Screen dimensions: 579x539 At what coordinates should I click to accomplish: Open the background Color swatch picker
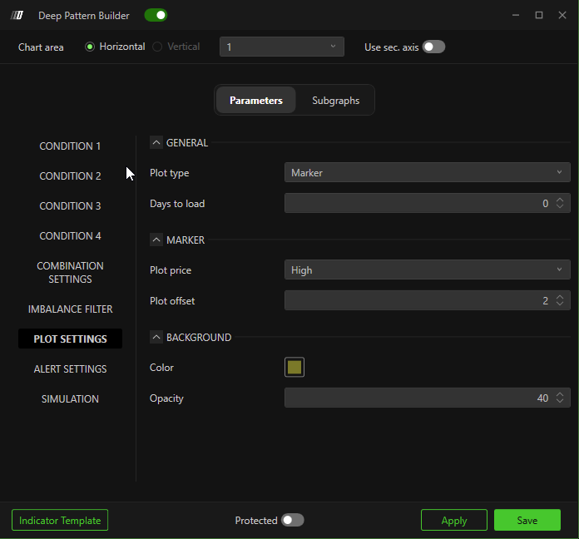pos(294,368)
